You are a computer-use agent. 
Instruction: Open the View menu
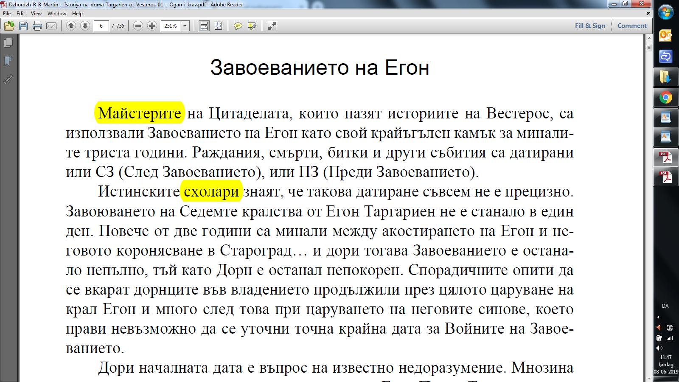[36, 14]
